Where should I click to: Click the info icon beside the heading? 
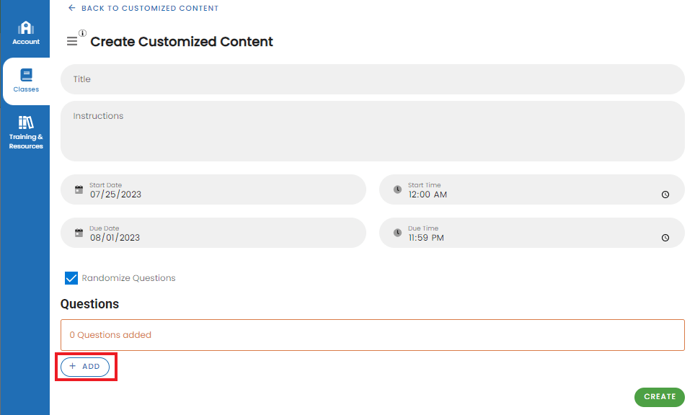coord(83,33)
